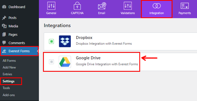Click the Dropbox logo
The height and width of the screenshot is (101, 197).
(65, 41)
